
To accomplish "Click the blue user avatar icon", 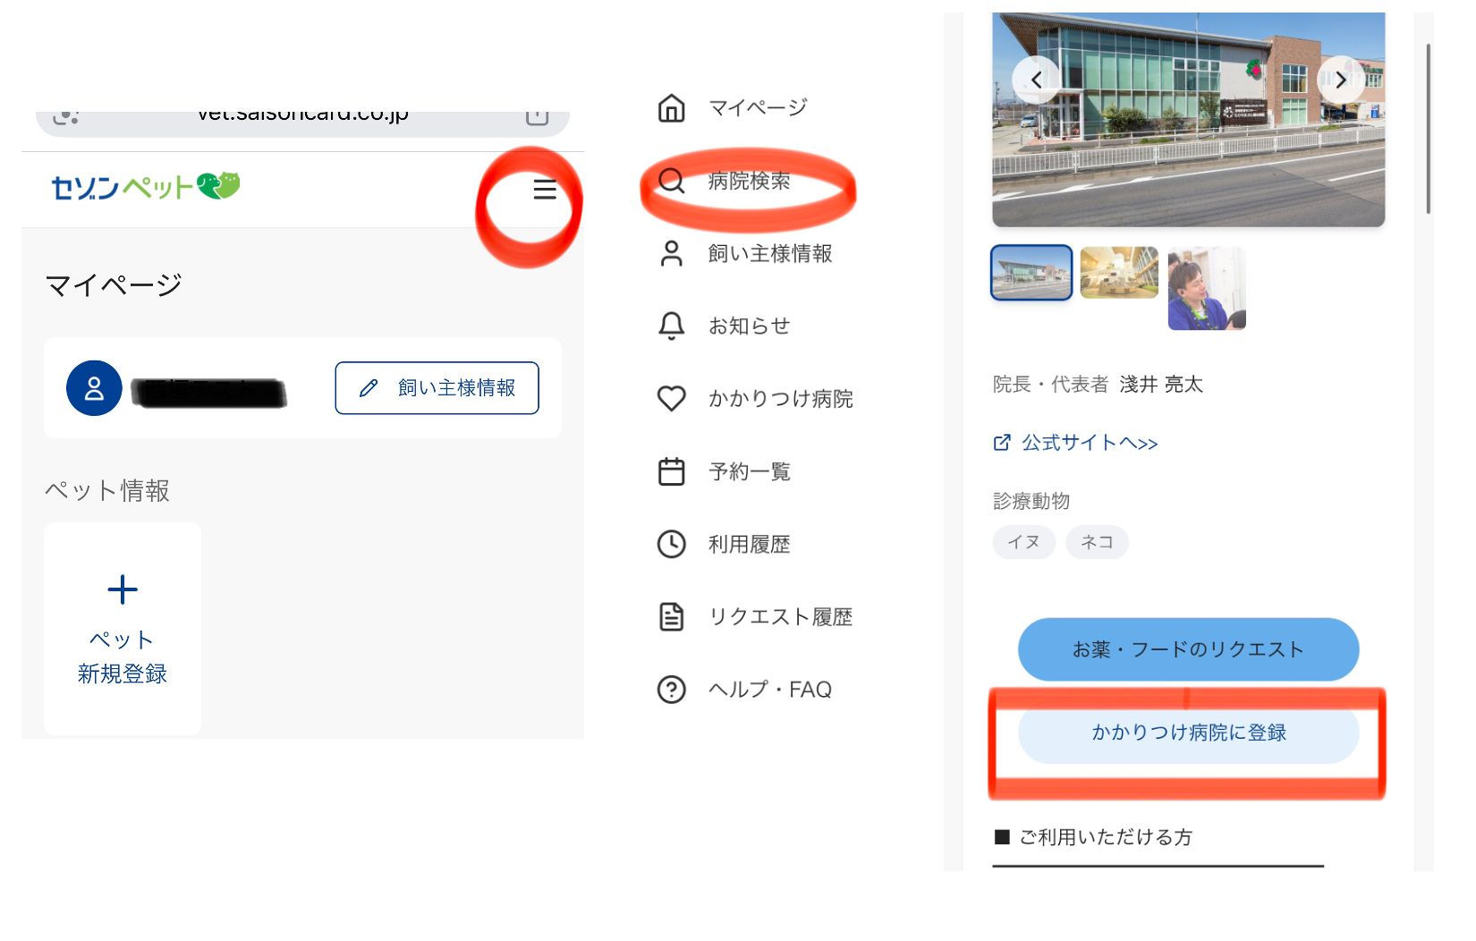I will point(94,388).
